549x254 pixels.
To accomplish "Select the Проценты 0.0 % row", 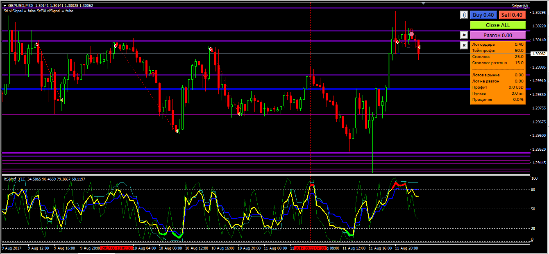I will (498, 99).
